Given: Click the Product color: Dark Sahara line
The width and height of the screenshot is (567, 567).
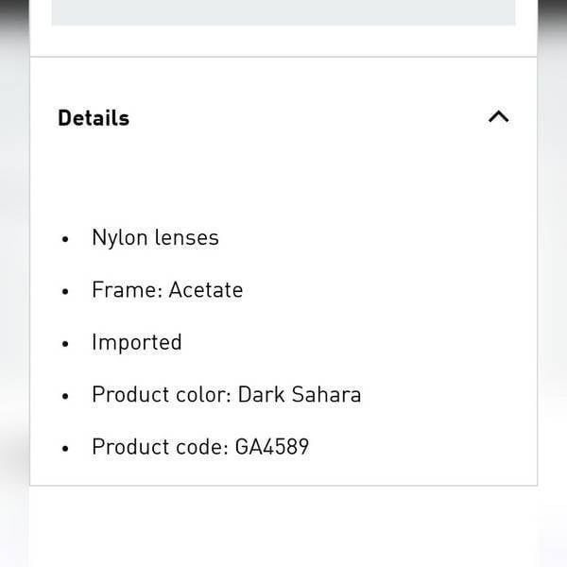Looking at the screenshot, I should pyautogui.click(x=227, y=394).
